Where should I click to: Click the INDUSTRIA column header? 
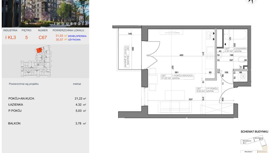(x=10, y=30)
